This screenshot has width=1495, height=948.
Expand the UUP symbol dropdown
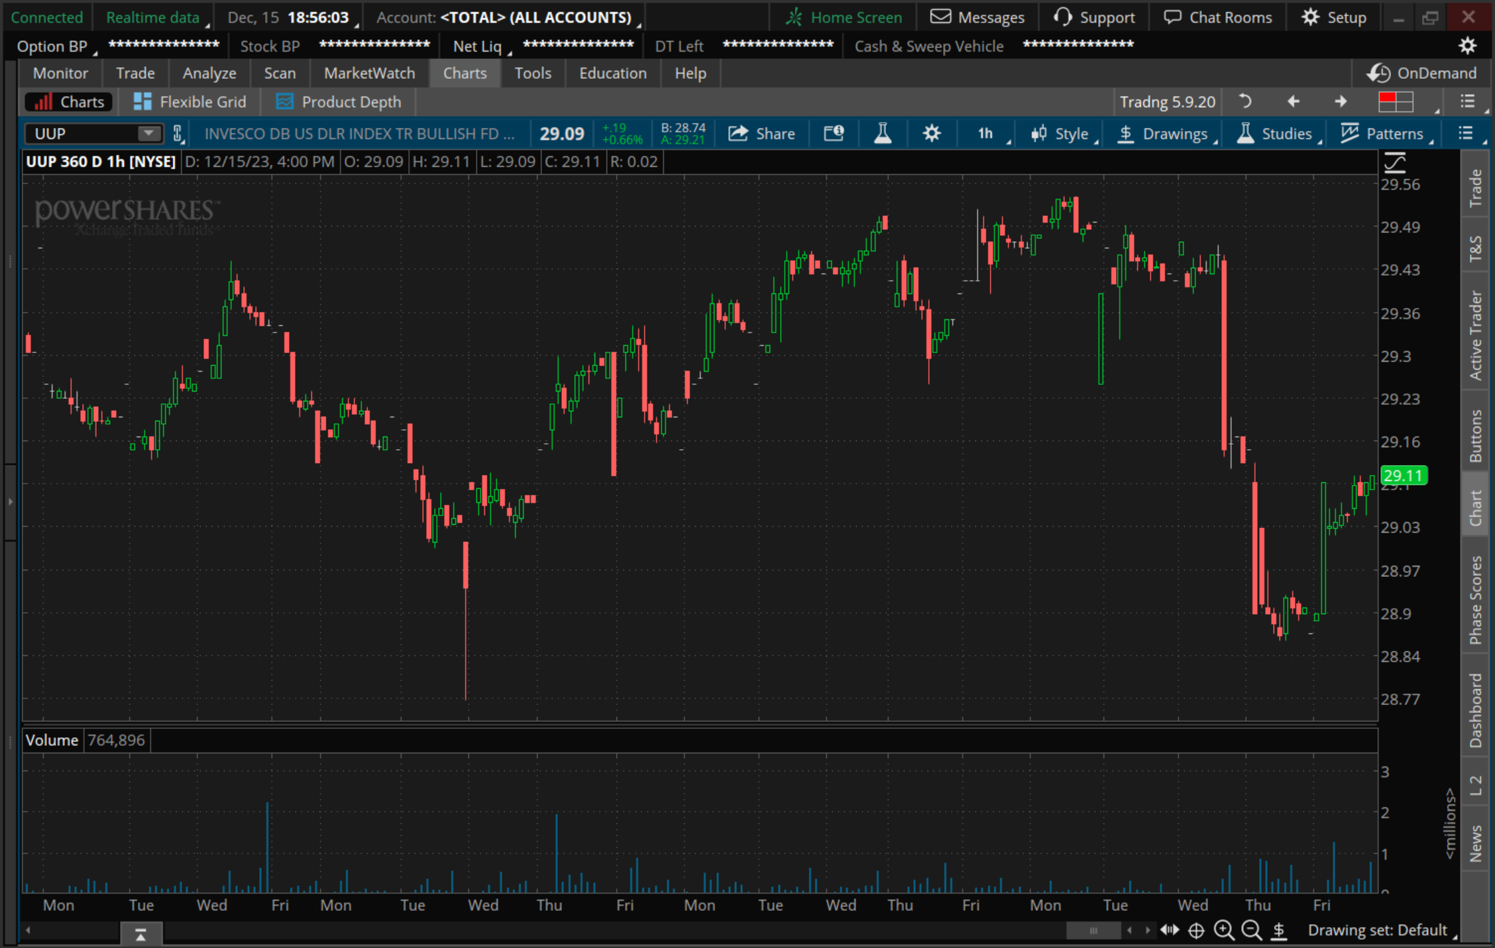click(149, 134)
